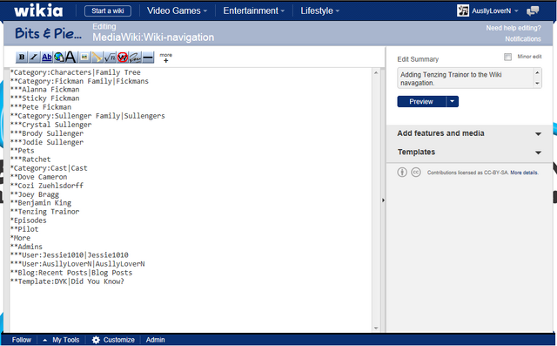Show more toolbar tools with plus
The height and width of the screenshot is (346, 557).
coord(165,58)
